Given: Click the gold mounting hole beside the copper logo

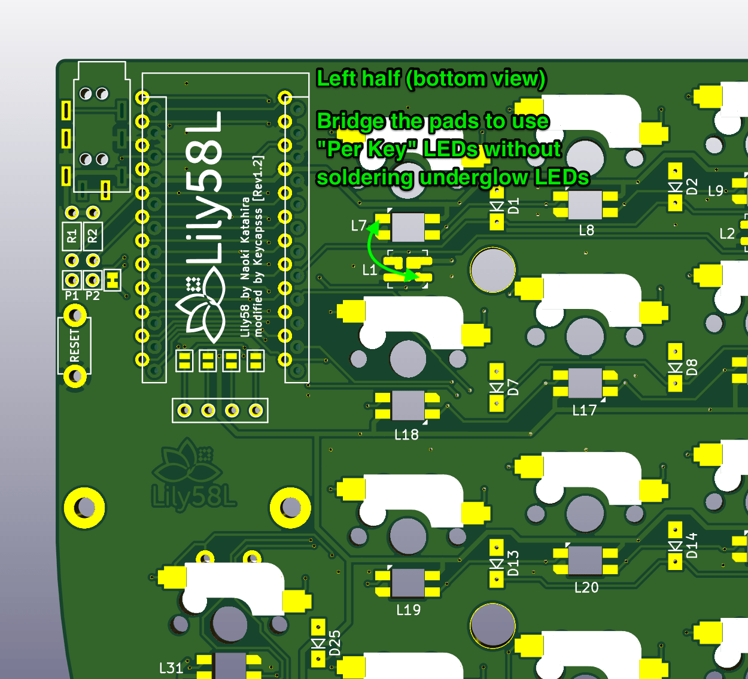Looking at the screenshot, I should (x=291, y=508).
